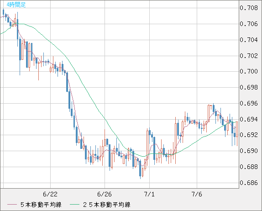
Task: Click the 6/26 date axis label
Action: point(105,194)
